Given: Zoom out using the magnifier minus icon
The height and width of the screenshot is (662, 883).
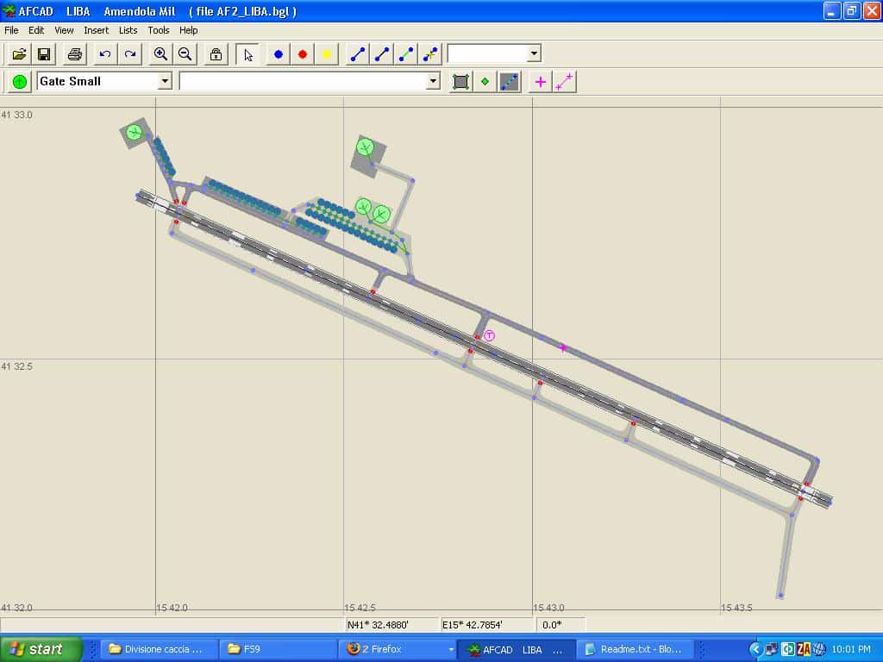Looking at the screenshot, I should (185, 54).
